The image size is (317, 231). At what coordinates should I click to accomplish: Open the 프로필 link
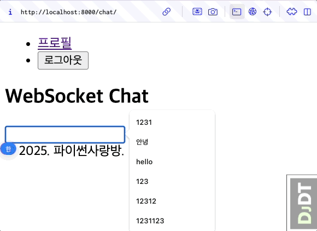point(55,43)
